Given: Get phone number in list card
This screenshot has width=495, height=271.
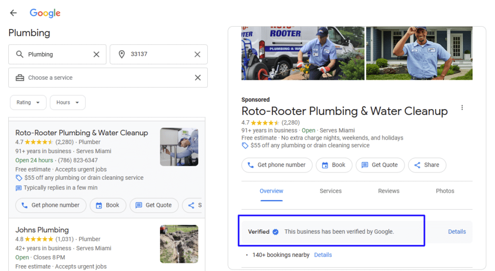Looking at the screenshot, I should [x=51, y=205].
